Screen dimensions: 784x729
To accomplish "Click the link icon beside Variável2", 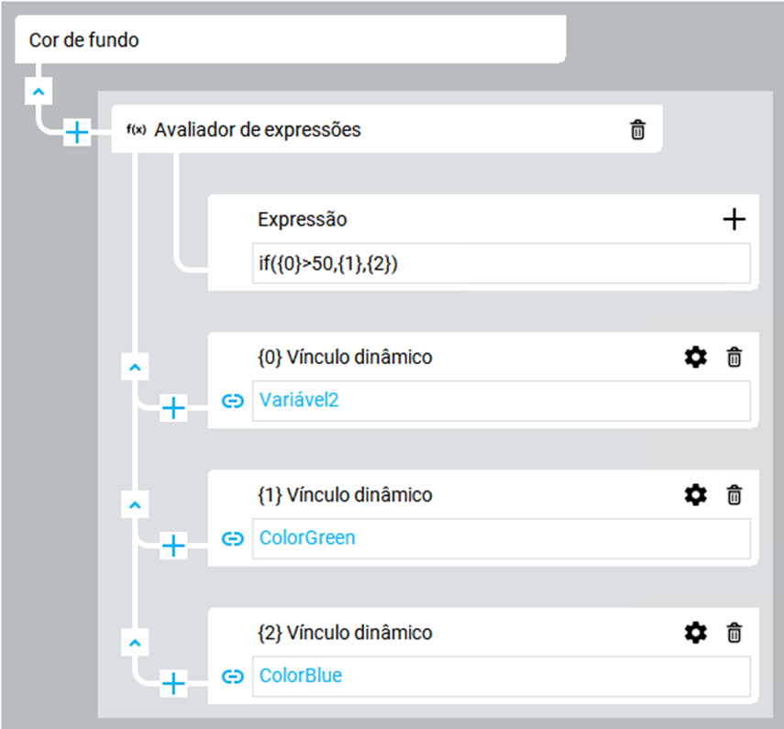I will click(233, 401).
